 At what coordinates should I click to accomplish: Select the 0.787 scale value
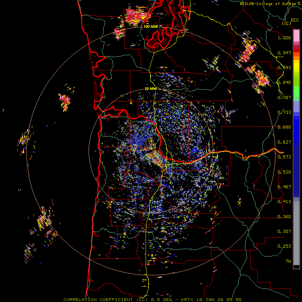284,97
